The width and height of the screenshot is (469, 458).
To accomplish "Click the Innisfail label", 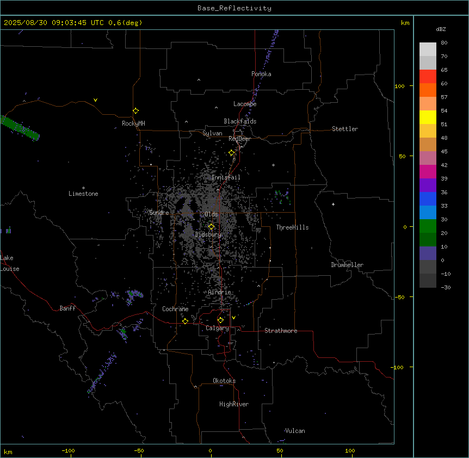I will pos(226,177).
